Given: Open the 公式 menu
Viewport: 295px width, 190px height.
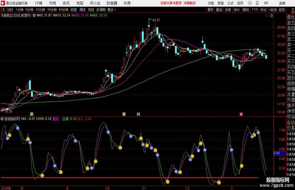Looking at the screenshot, I should (x=230, y=3).
